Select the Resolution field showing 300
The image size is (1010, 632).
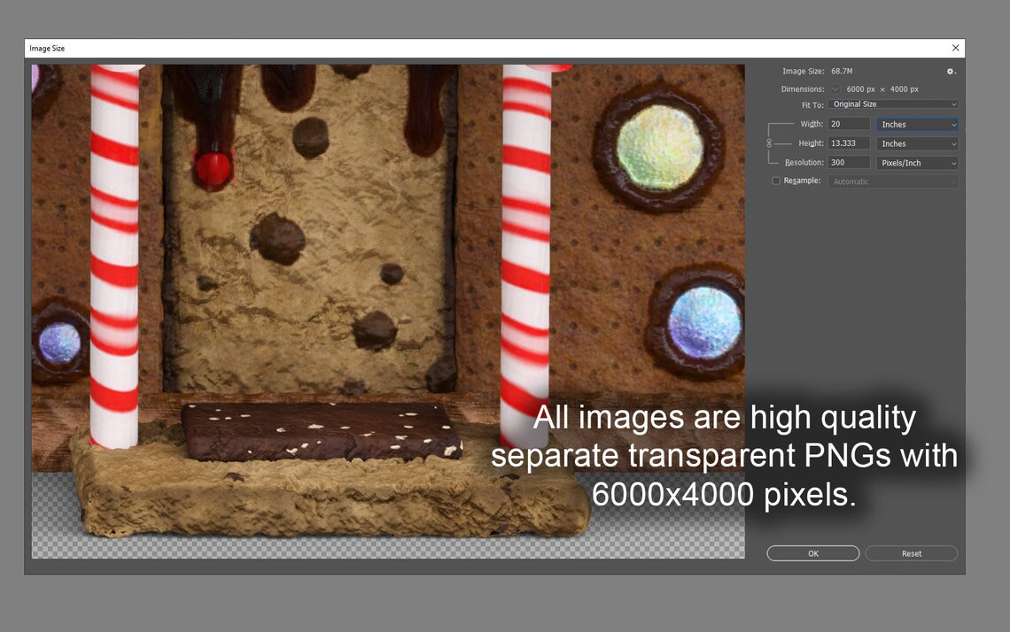click(x=848, y=163)
